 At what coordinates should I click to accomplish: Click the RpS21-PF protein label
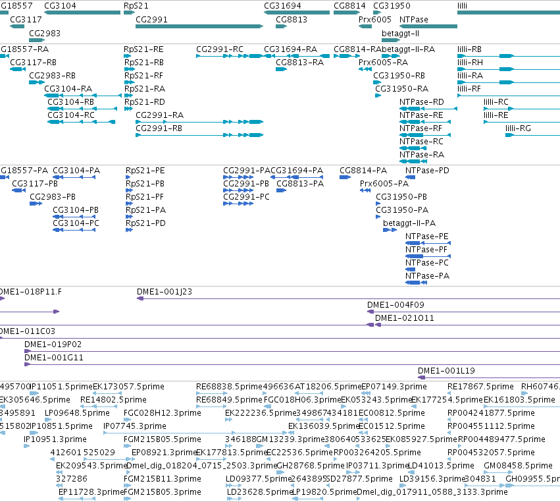[x=145, y=197]
